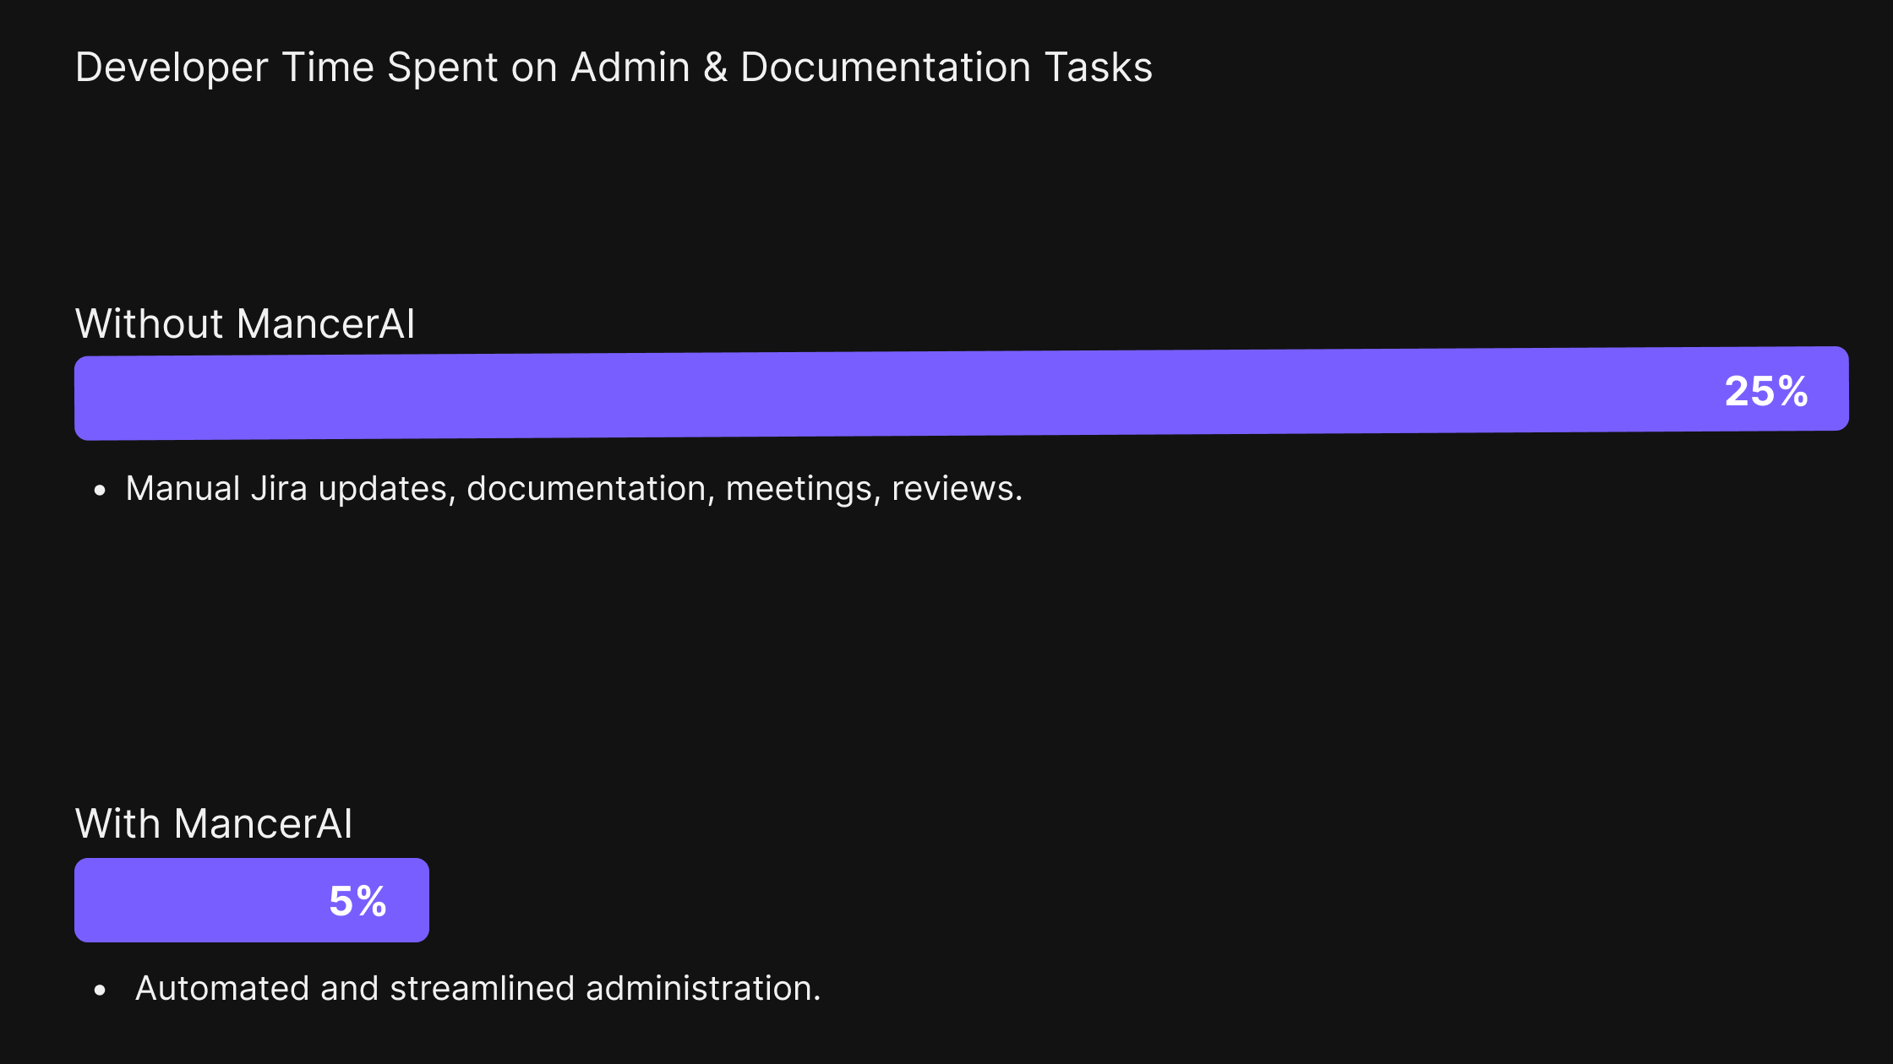Select the "5%" value label
The width and height of the screenshot is (1893, 1064).
click(357, 901)
